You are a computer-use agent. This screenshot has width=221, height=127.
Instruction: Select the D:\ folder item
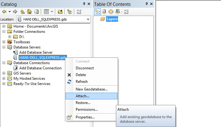[22, 37]
